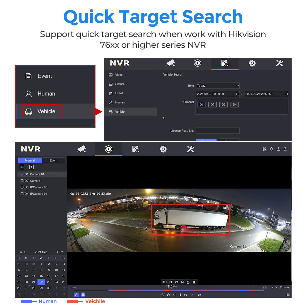Viewport: 306px width, 306px height.
Task: Check the [D2] Camera checkbox
Action: 22,181
